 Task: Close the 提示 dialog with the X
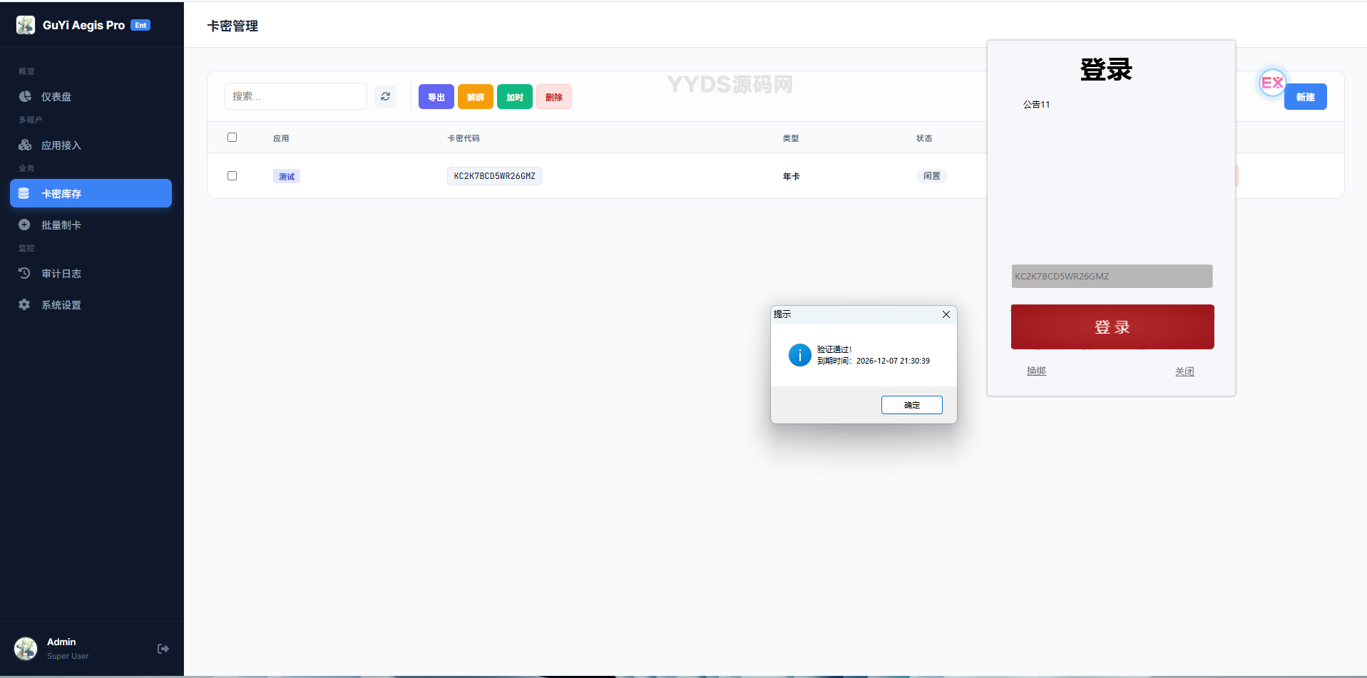946,314
